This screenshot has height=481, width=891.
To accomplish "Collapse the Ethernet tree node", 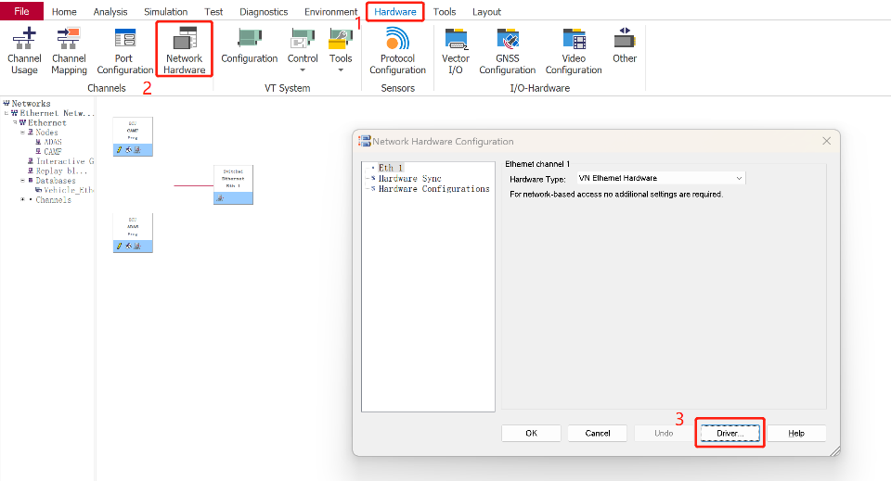I will 15,122.
